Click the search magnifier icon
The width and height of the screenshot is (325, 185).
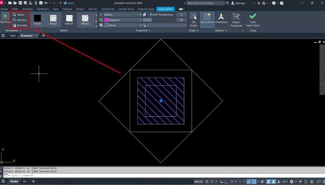[227, 3]
